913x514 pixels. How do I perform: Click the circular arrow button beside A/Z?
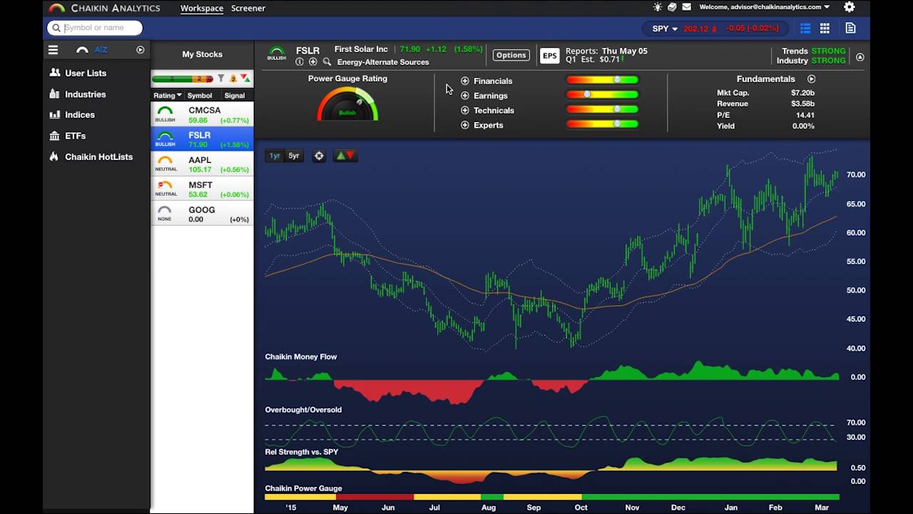[141, 50]
